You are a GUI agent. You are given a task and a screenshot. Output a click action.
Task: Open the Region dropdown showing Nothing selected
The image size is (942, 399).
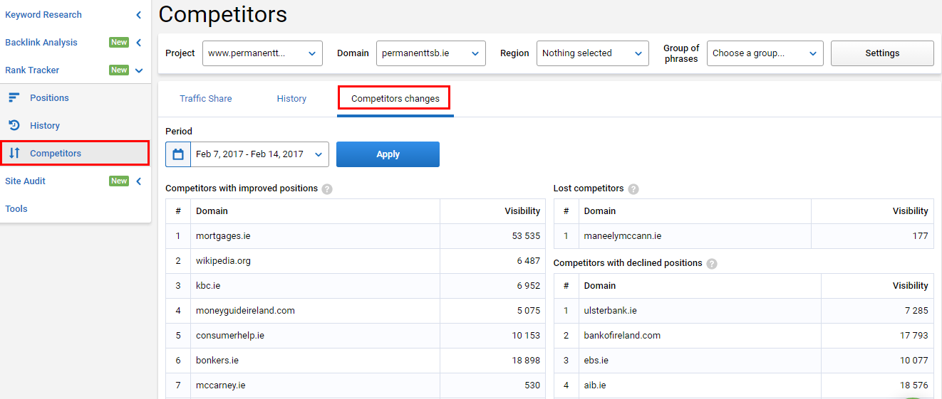click(593, 53)
